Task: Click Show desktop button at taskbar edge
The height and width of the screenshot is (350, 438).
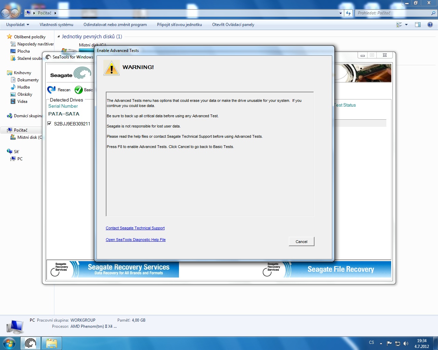Action: 436,343
